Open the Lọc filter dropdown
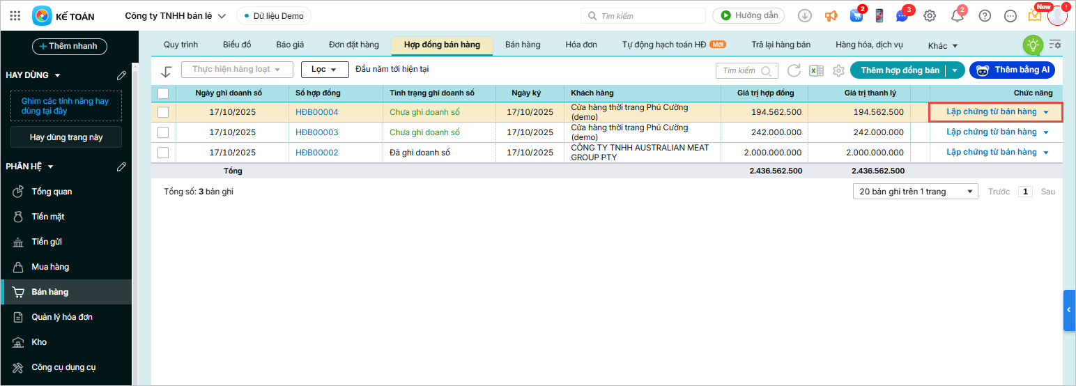The image size is (1076, 386). (x=325, y=70)
